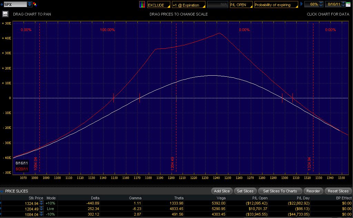The height and width of the screenshot is (218, 353).
Task: Click the 100.00% probability label on chart
Action: pyautogui.click(x=108, y=30)
